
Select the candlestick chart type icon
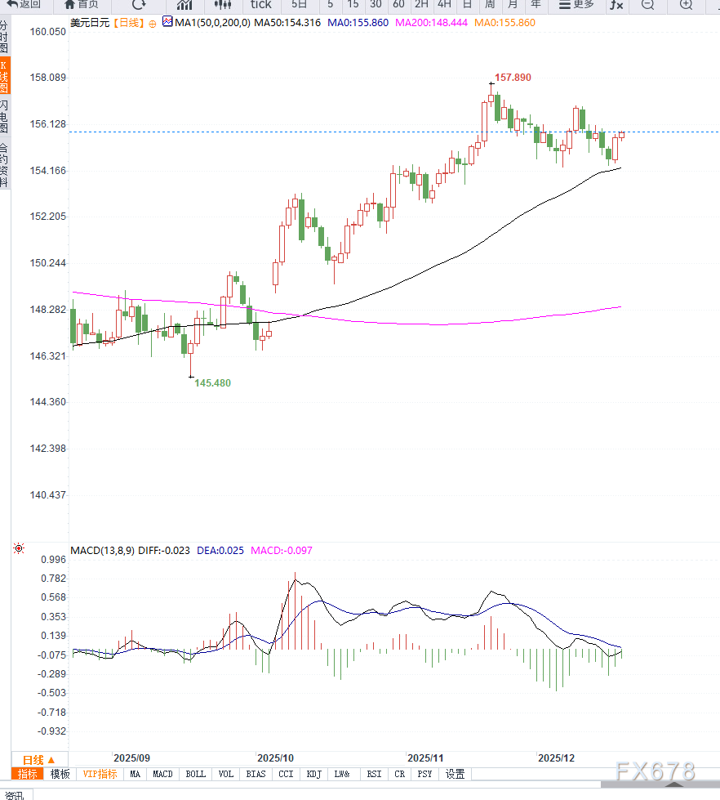point(223,4)
